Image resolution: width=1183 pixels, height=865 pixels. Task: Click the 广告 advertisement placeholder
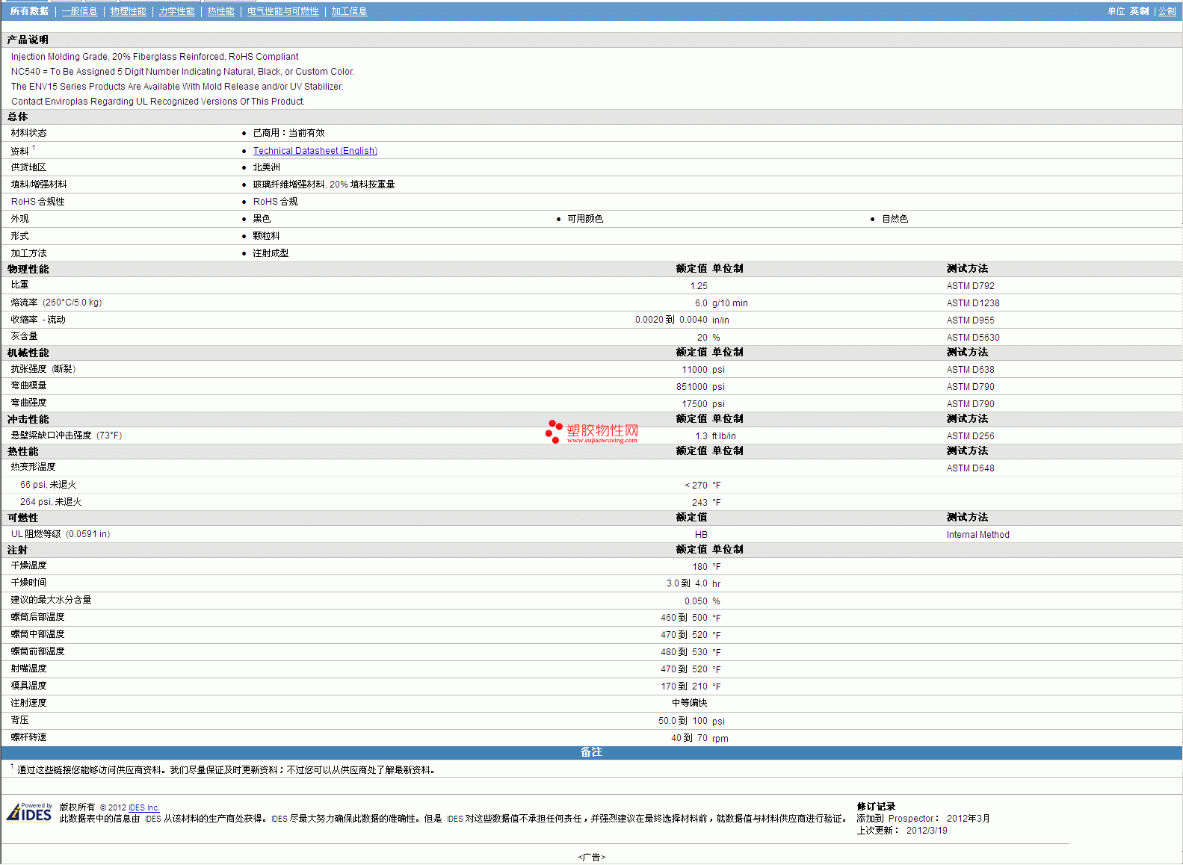tap(591, 857)
